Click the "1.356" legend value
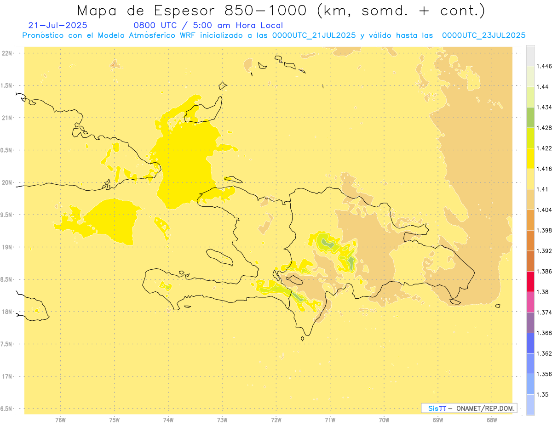 [544, 374]
